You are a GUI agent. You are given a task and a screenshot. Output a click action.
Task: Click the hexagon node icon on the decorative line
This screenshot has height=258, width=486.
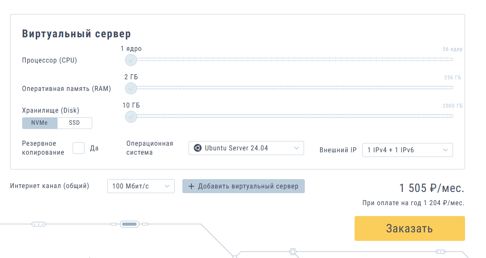click(293, 252)
